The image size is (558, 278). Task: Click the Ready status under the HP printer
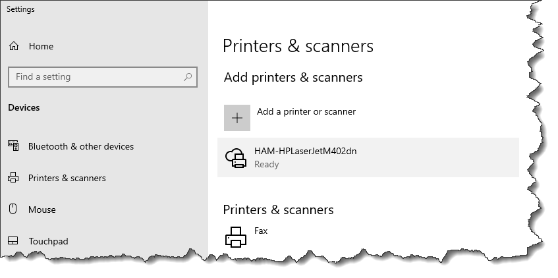point(267,165)
